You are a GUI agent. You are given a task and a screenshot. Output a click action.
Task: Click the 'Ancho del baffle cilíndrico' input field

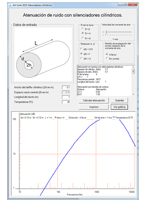[x=66, y=87]
